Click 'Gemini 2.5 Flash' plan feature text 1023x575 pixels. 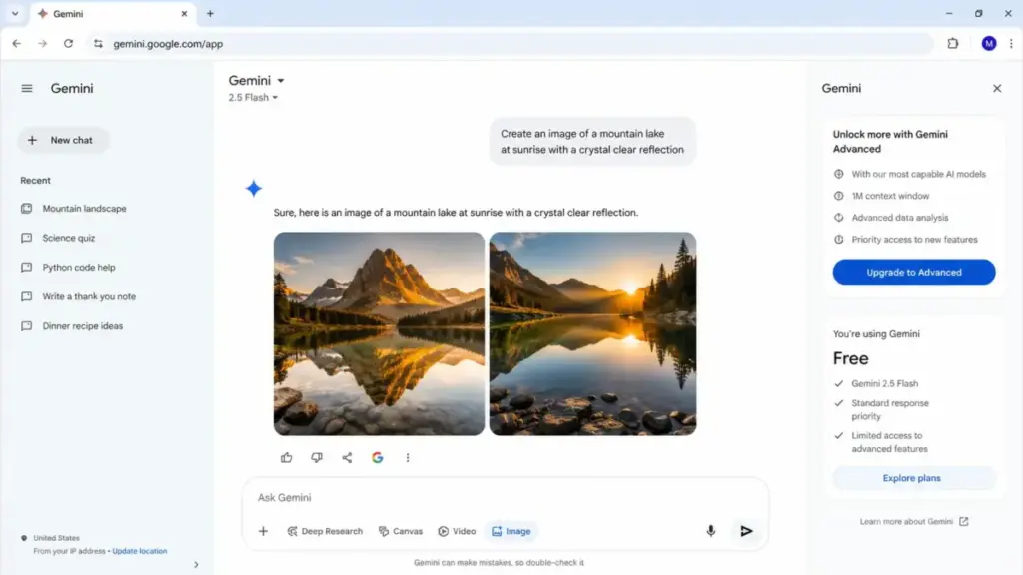(885, 384)
